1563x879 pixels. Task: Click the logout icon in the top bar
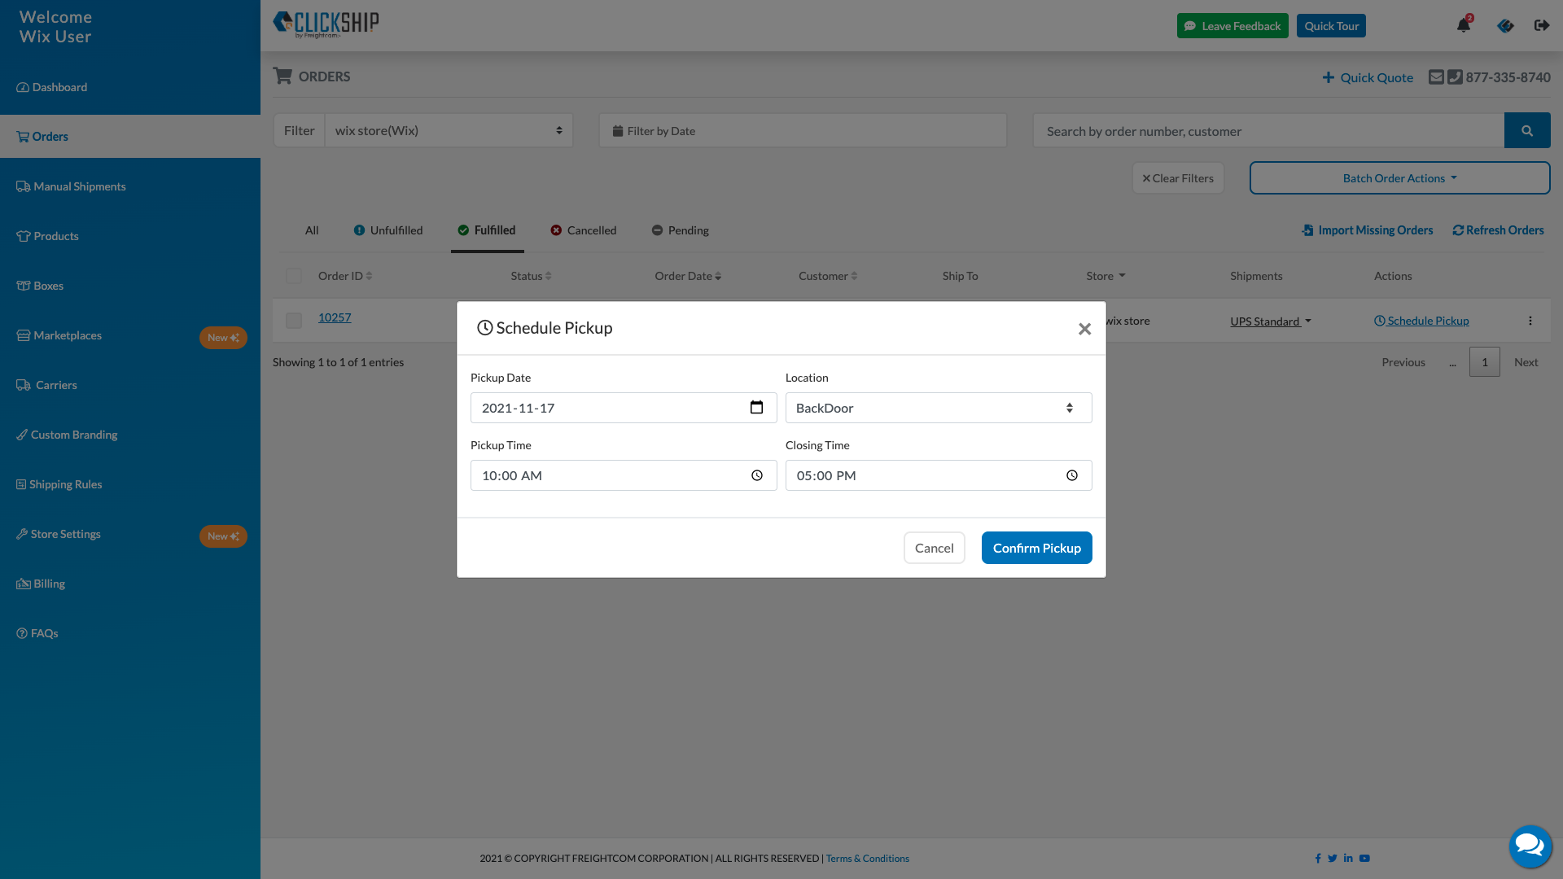tap(1542, 25)
